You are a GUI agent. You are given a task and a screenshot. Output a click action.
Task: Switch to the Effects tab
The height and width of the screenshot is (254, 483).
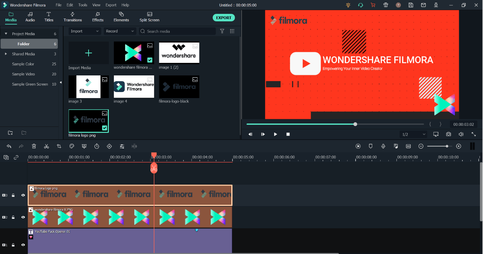(x=98, y=17)
